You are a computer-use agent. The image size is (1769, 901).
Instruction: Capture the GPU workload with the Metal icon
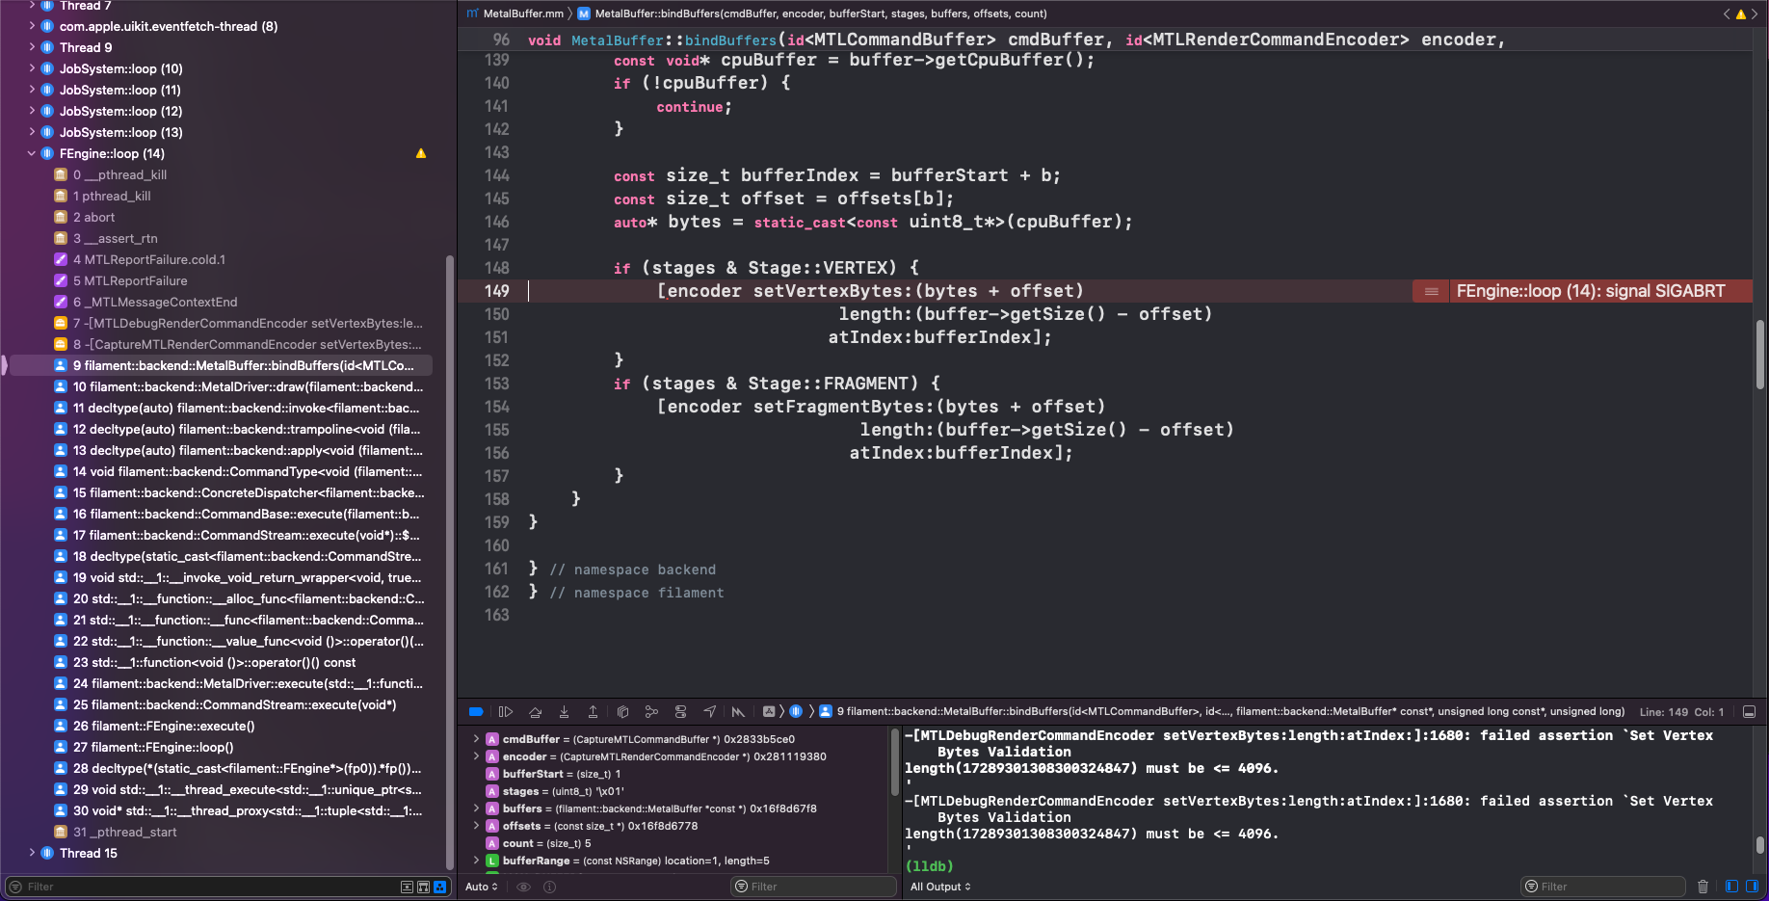click(x=738, y=711)
